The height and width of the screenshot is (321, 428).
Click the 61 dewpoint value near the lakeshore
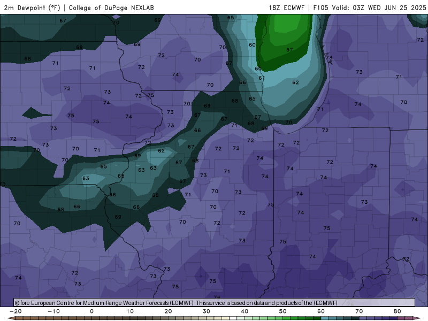262,78
